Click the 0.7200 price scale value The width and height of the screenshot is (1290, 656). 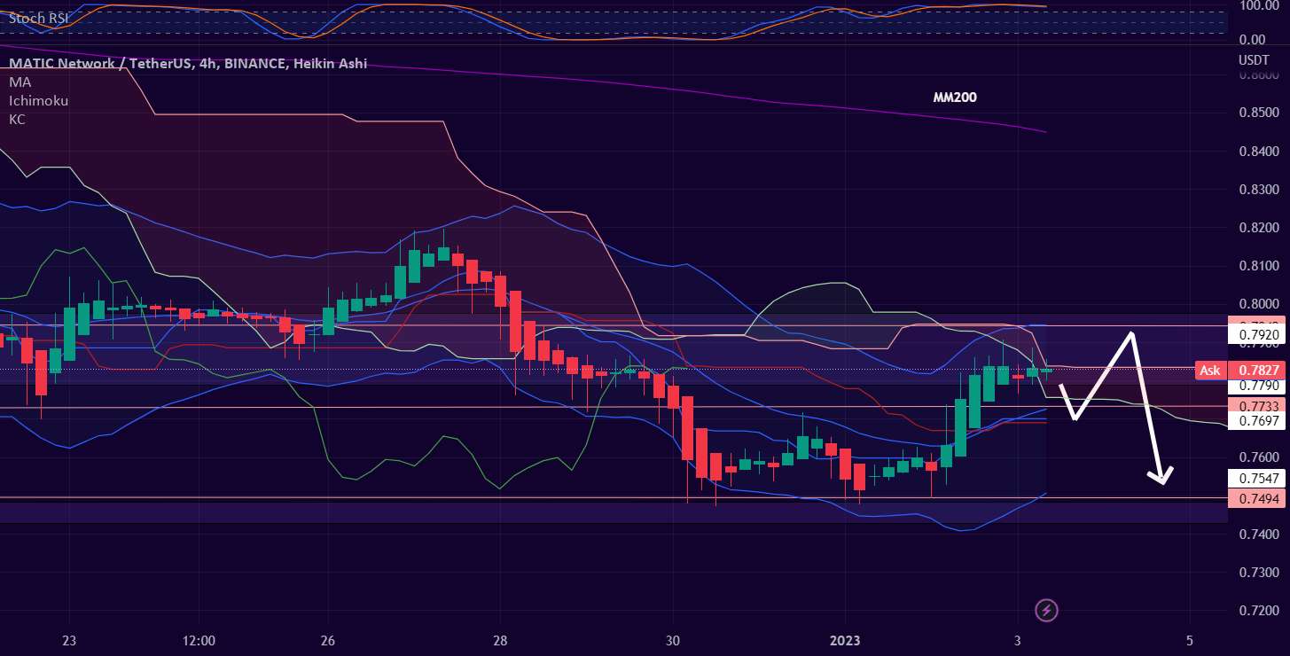point(1257,611)
